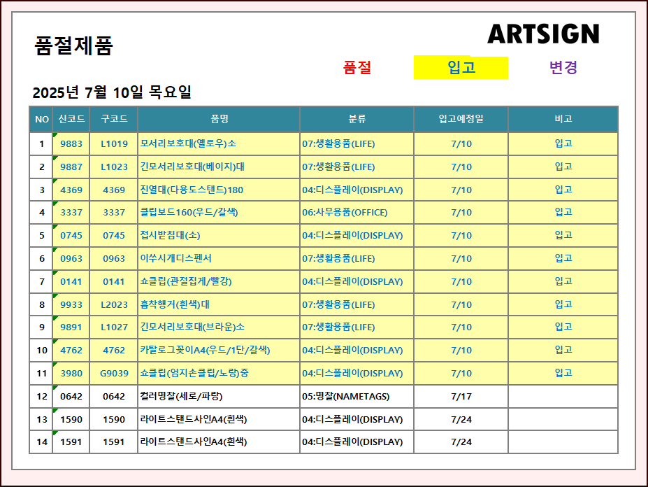Viewport: 648px width, 487px height.
Task: Click the yellow highlighted 입고 legend
Action: (x=461, y=68)
